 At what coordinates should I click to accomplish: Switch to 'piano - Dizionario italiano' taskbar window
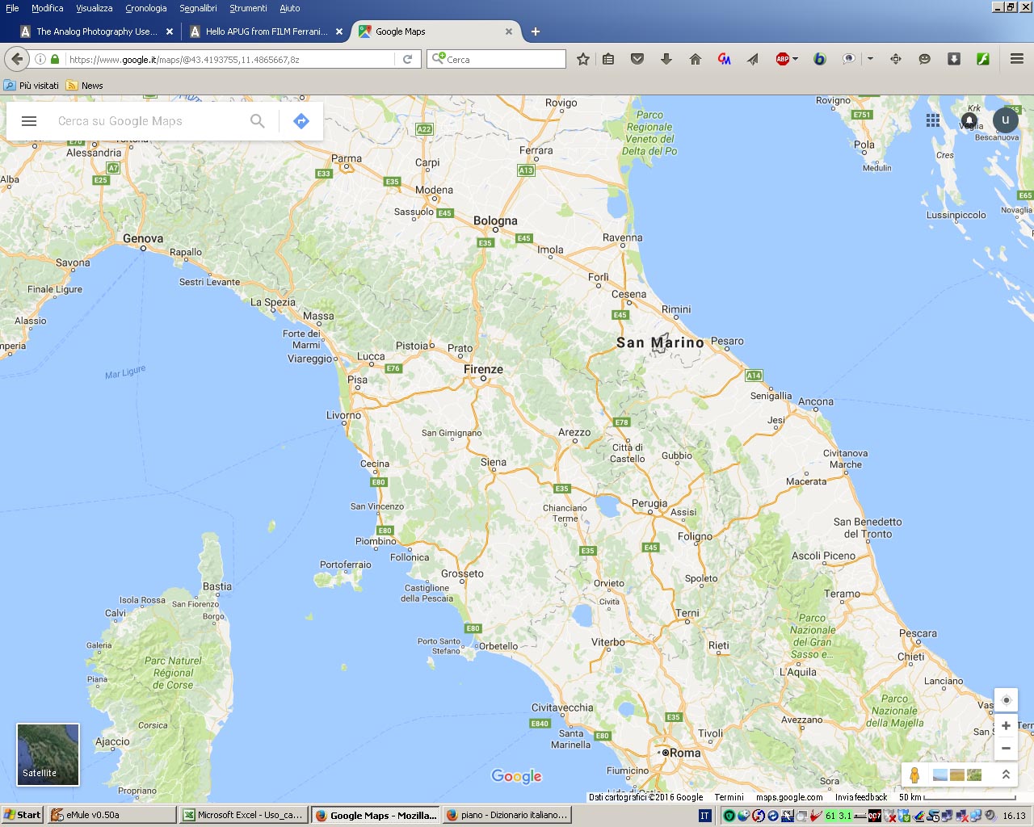(506, 815)
